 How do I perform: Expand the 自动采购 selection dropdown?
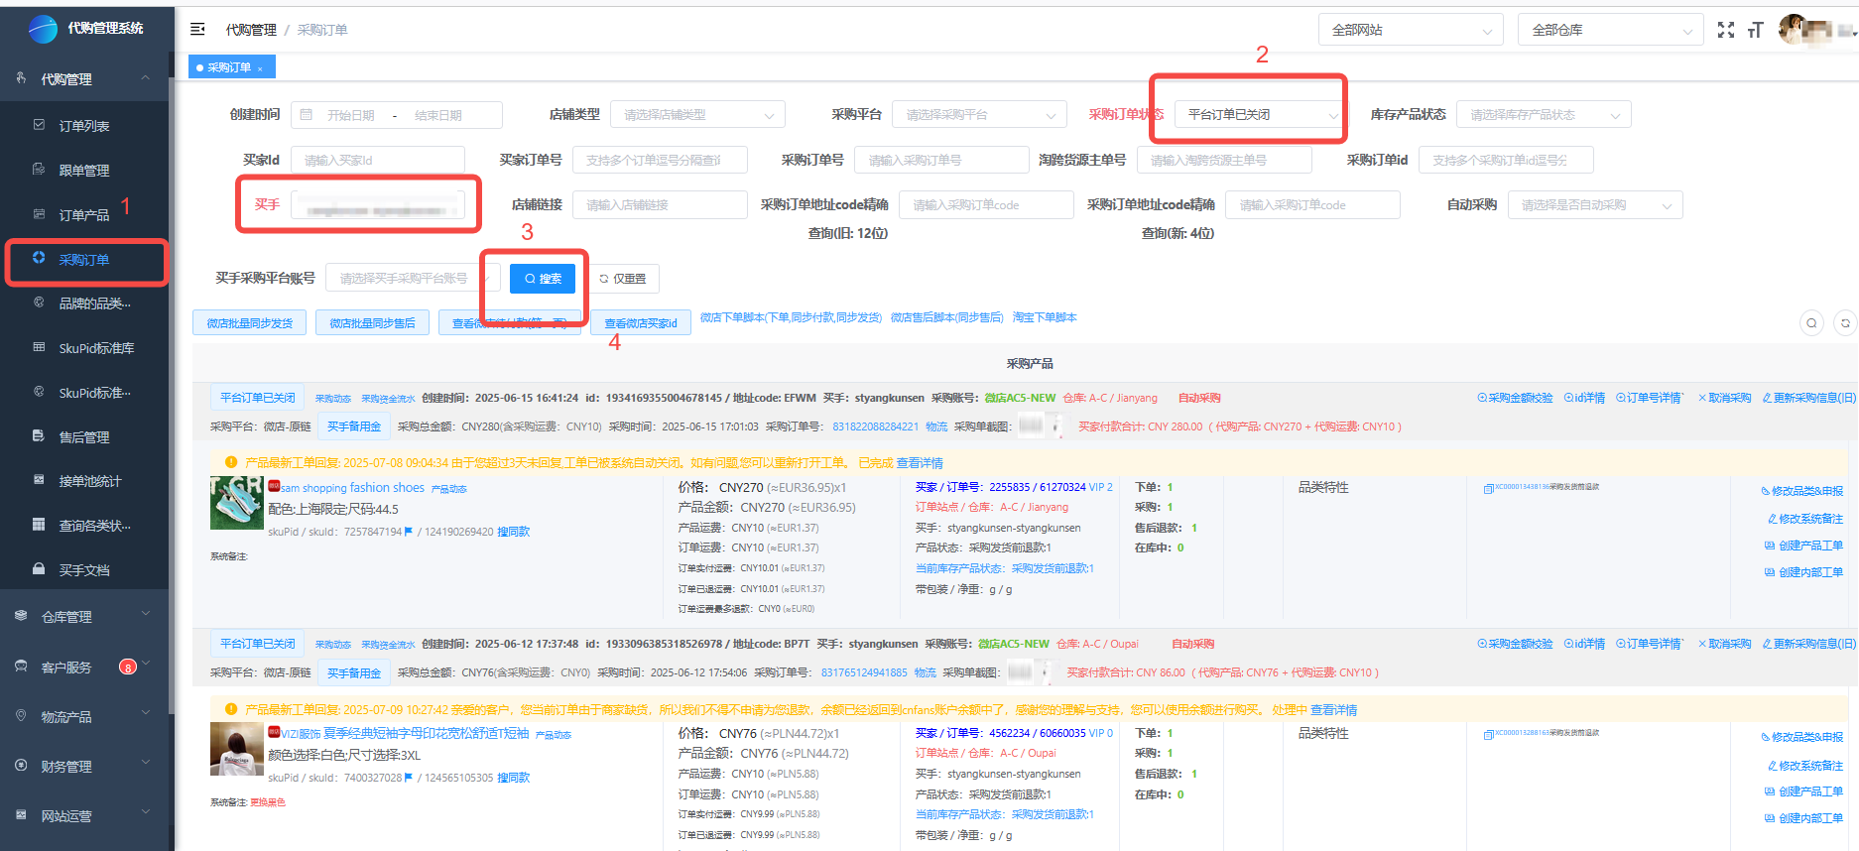tap(1594, 205)
